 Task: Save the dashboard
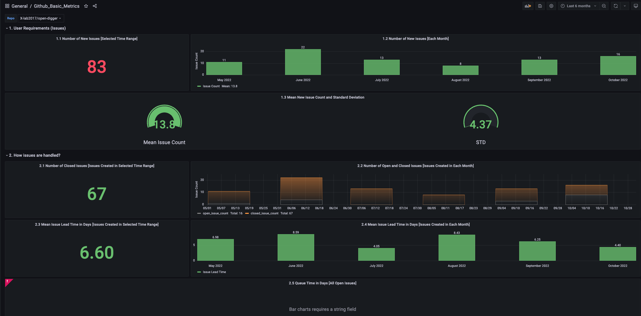540,6
